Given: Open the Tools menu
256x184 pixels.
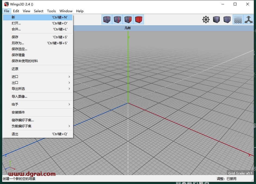Looking at the screenshot, I should pyautogui.click(x=51, y=11).
